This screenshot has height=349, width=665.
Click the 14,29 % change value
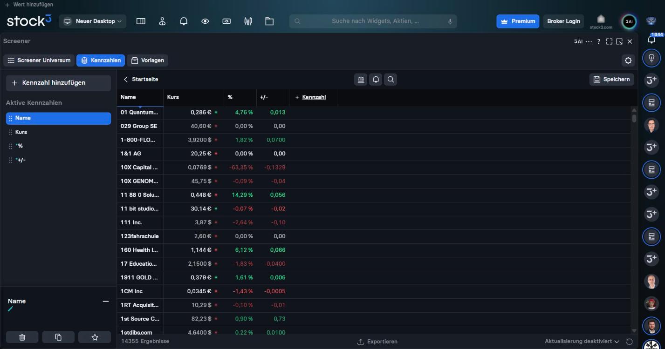(x=242, y=195)
